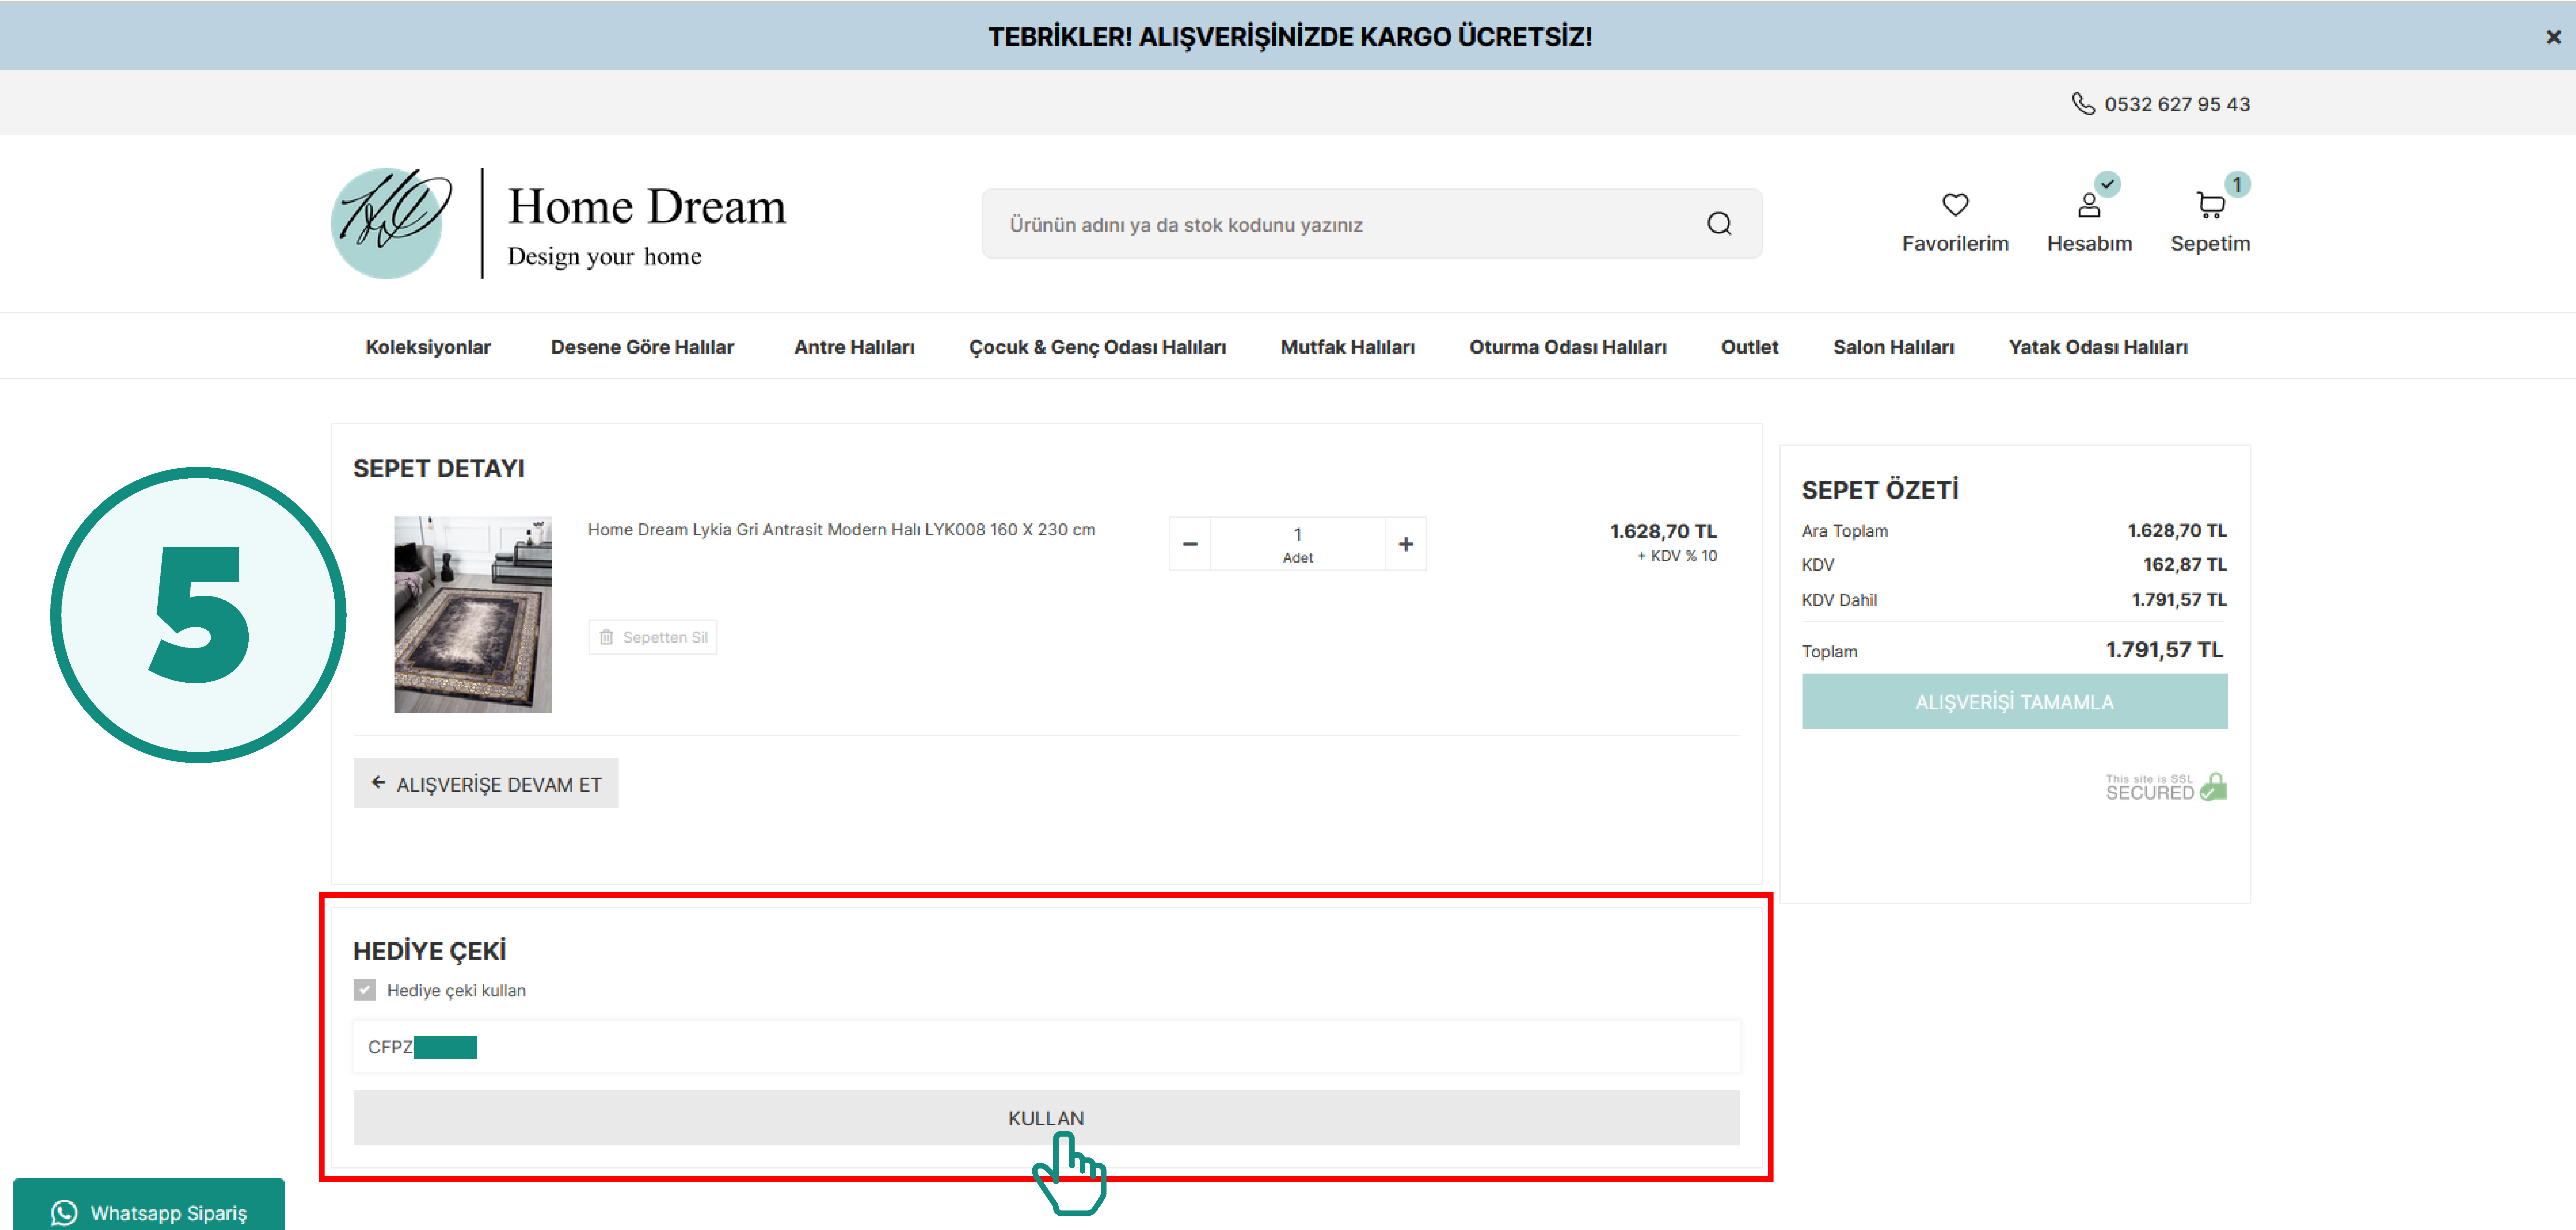This screenshot has height=1230, width=2576.
Task: Click the Toplam 1.791,57 TL value
Action: tap(2165, 649)
